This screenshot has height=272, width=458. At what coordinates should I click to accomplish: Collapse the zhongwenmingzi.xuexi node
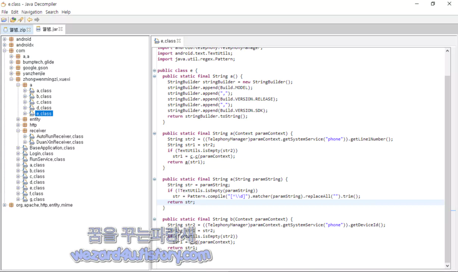pyautogui.click(x=11, y=79)
